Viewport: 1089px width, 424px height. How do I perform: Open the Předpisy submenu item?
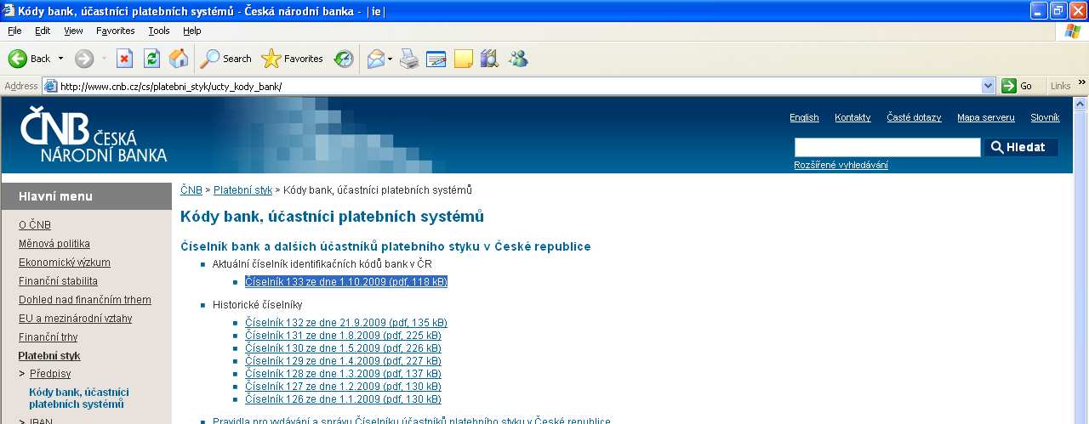(x=50, y=373)
